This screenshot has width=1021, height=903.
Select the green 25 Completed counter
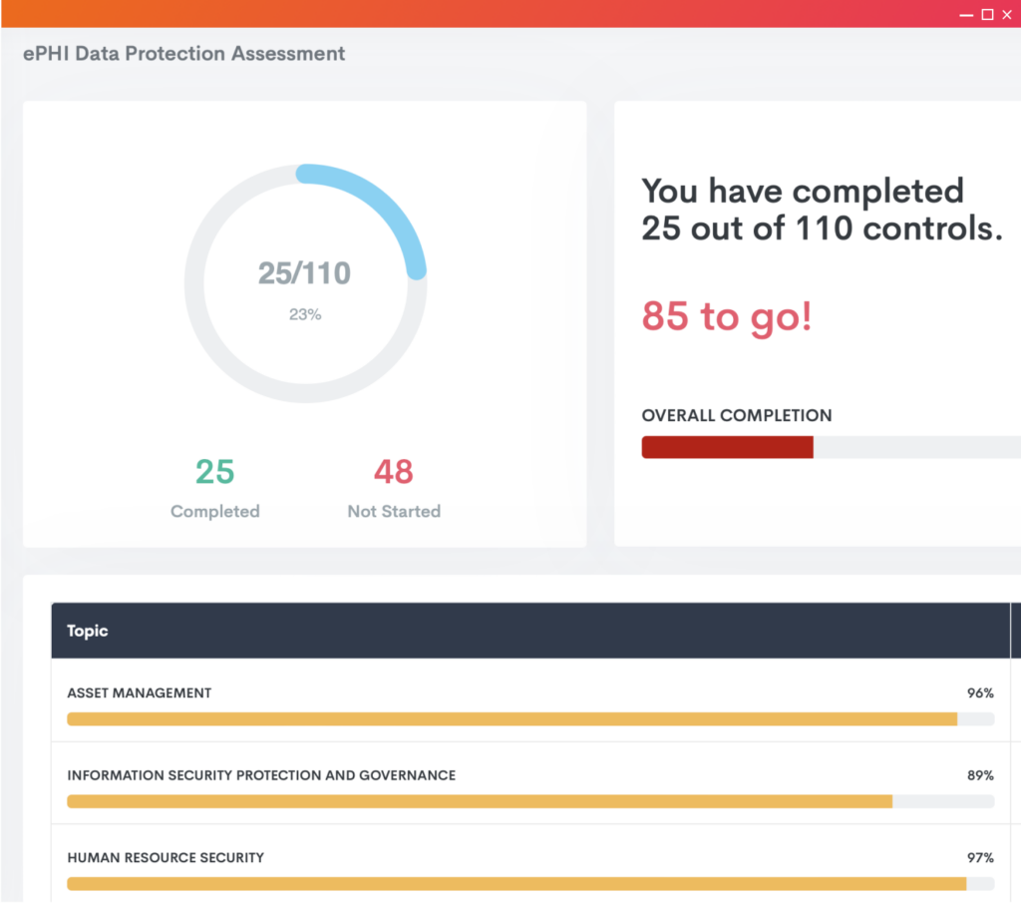coord(214,472)
